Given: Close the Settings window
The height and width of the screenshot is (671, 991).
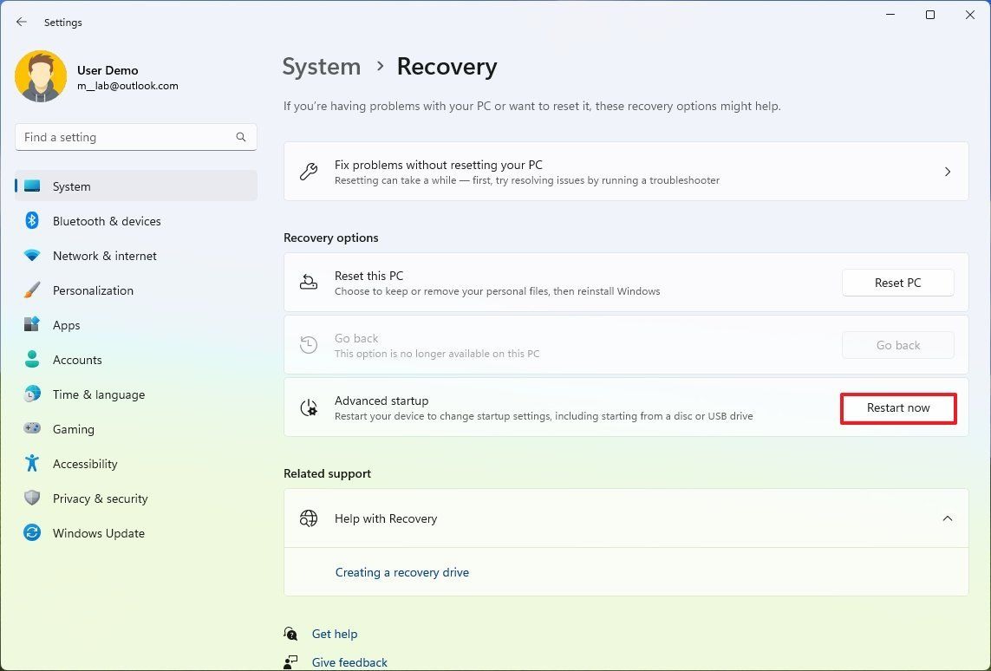Looking at the screenshot, I should pos(970,15).
